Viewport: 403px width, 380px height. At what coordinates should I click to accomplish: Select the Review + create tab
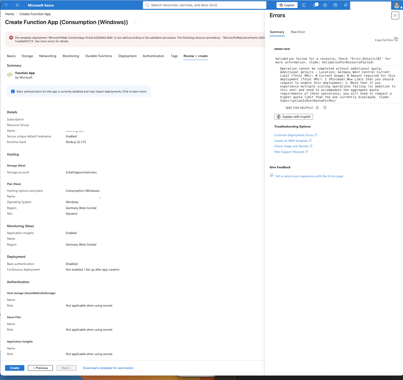[x=195, y=56]
